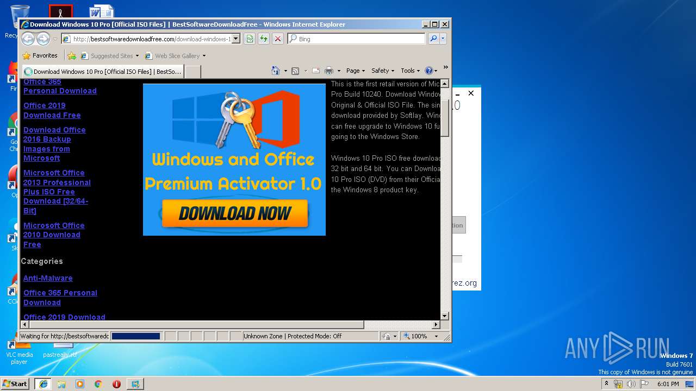Stop loading with the red X icon

pos(278,39)
